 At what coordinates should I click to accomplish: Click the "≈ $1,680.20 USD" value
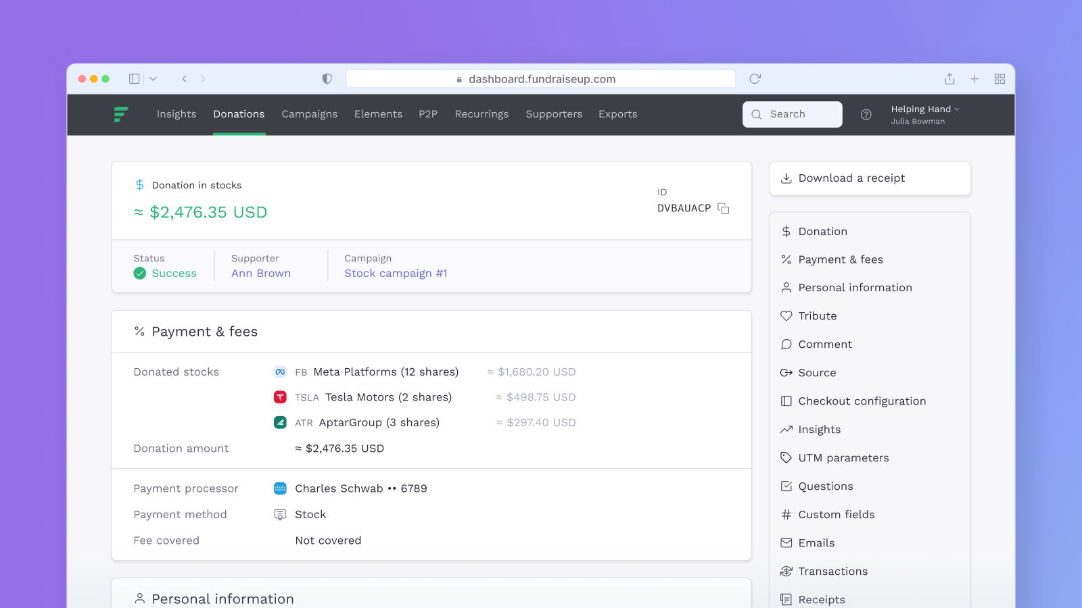click(x=532, y=372)
